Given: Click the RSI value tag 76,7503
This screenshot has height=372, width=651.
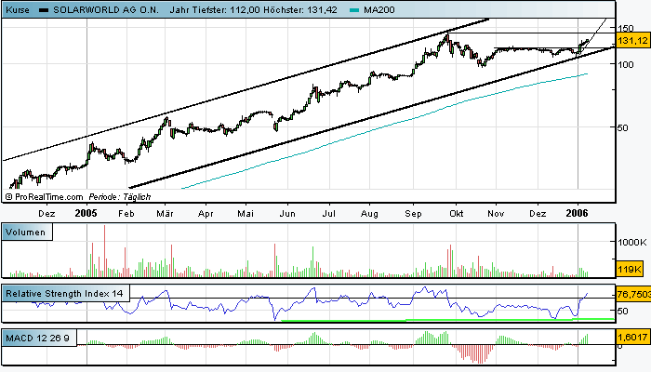Looking at the screenshot, I should tap(633, 295).
